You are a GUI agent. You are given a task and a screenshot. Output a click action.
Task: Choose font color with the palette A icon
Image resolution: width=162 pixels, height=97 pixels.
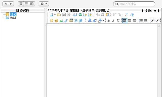click(100, 21)
